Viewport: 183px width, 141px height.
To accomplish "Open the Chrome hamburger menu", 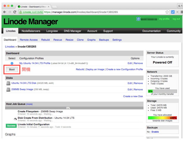I will click(181, 12).
